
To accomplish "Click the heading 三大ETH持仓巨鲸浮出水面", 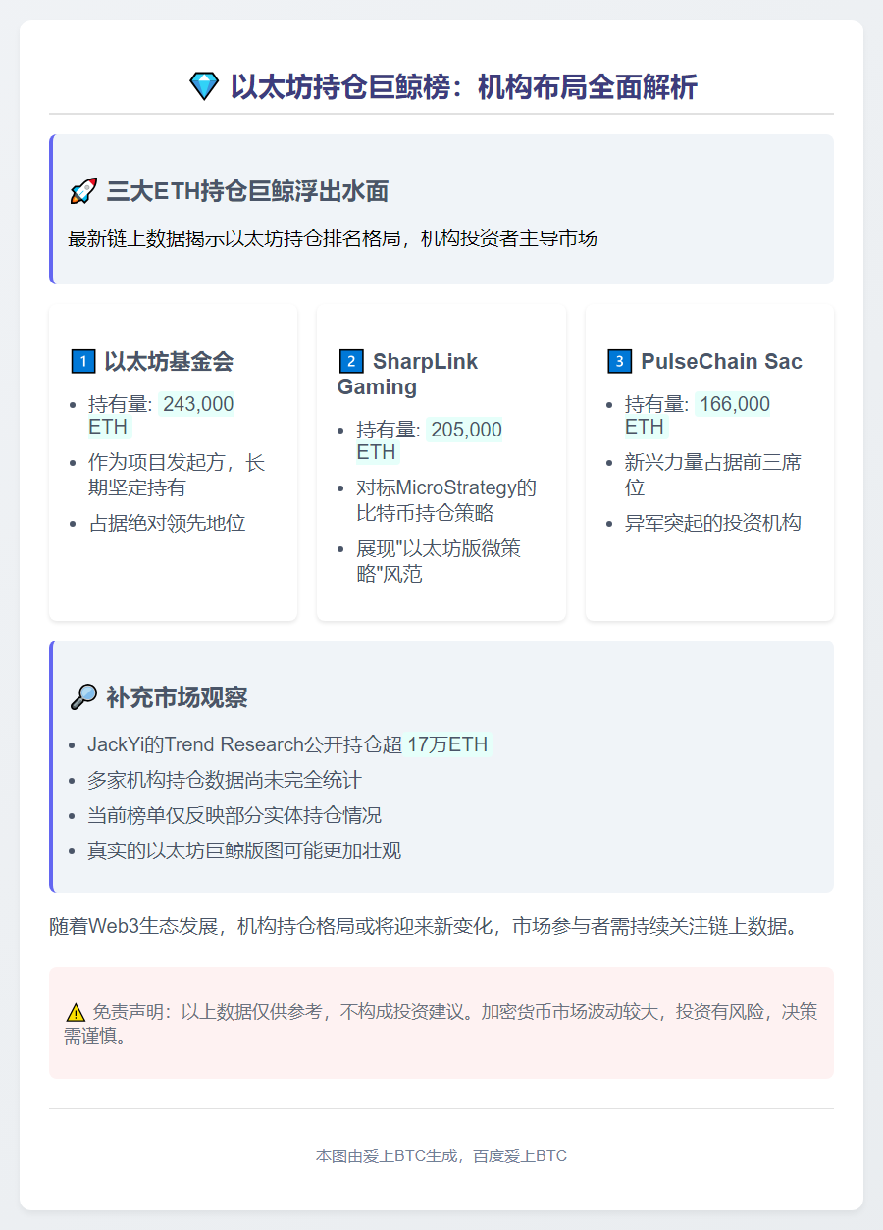I will click(247, 191).
